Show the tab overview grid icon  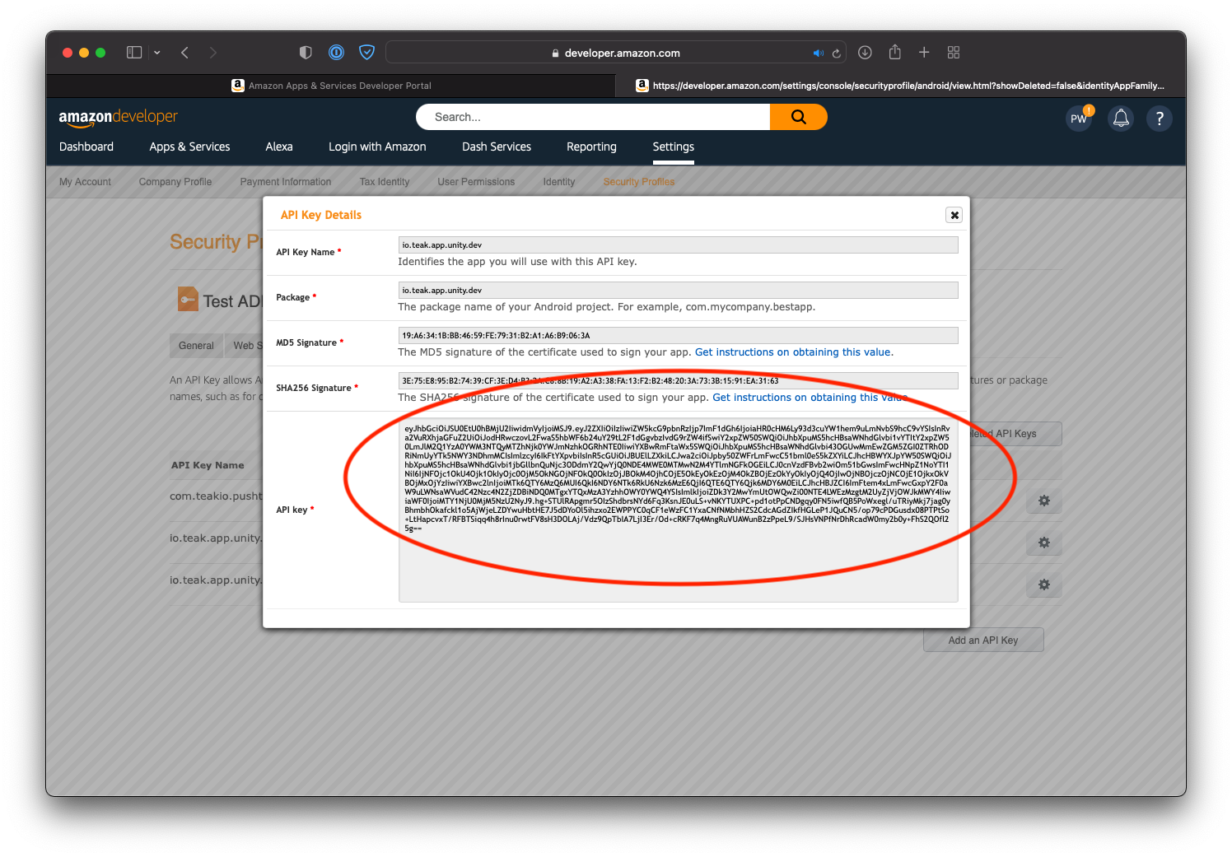[x=954, y=53]
